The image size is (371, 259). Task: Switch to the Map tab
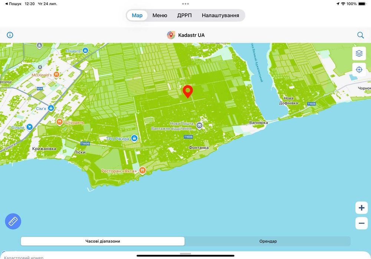[x=137, y=15]
